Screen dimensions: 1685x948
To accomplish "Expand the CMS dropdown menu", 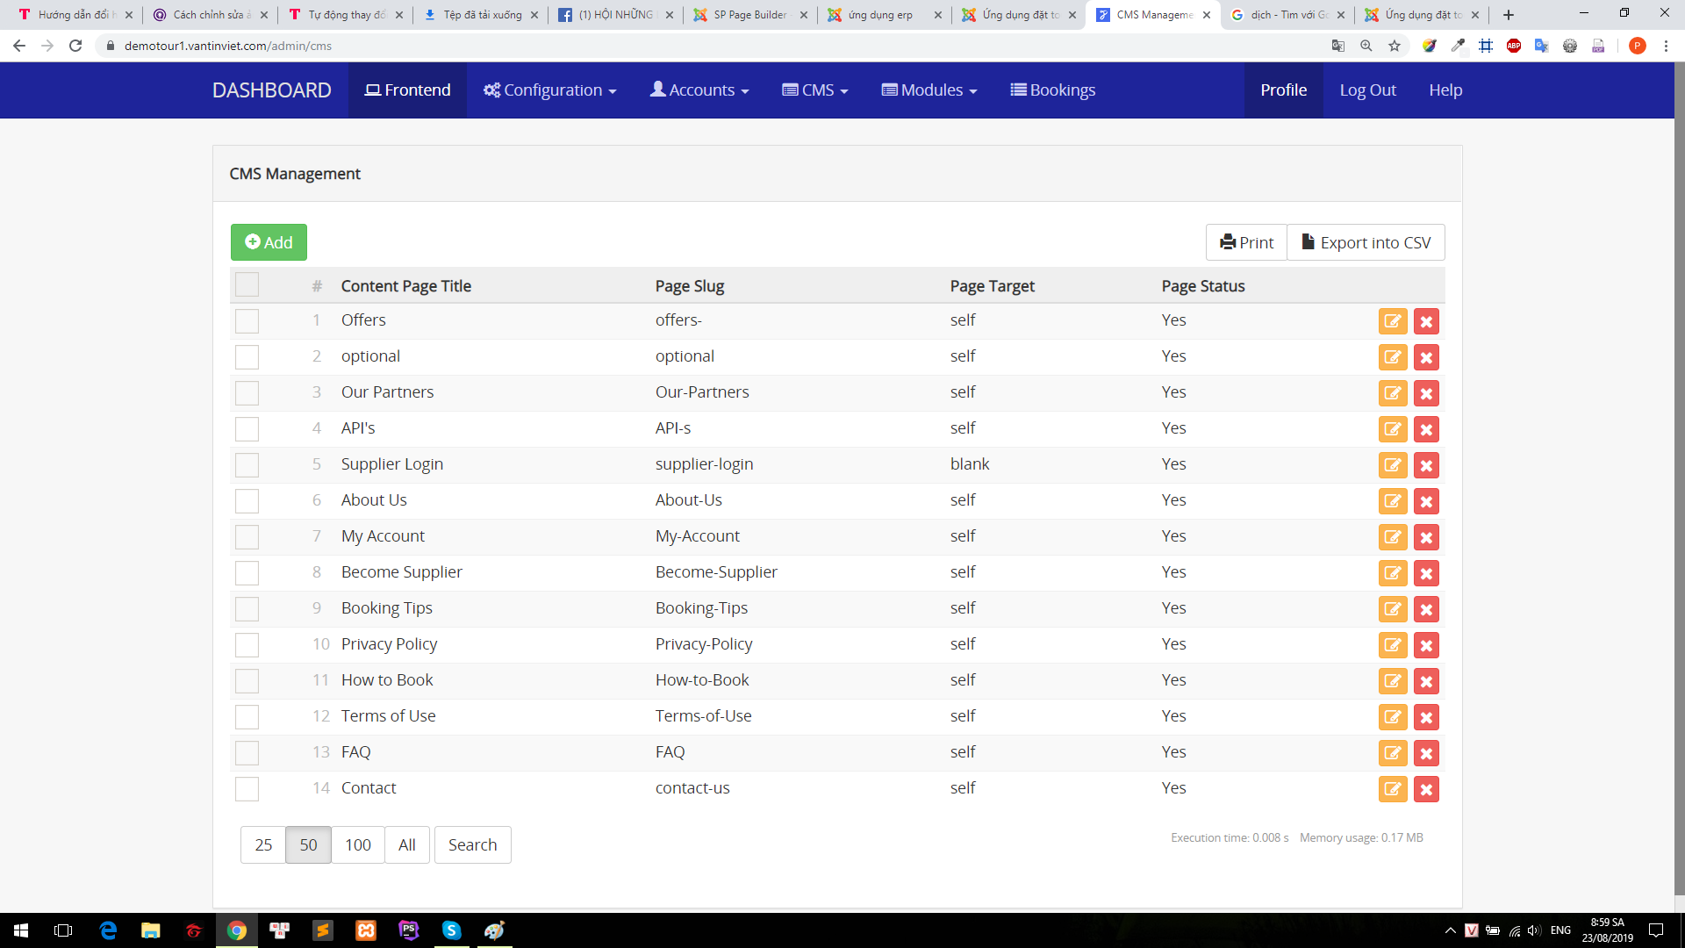I will (x=815, y=90).
